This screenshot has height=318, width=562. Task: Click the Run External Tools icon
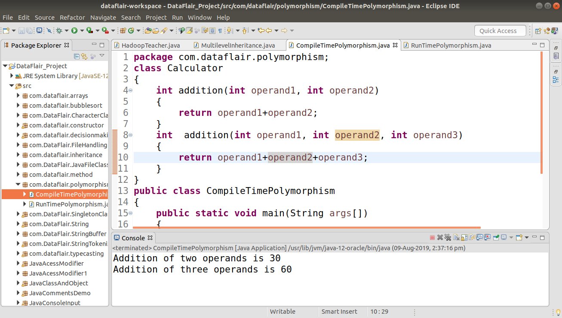click(x=105, y=30)
